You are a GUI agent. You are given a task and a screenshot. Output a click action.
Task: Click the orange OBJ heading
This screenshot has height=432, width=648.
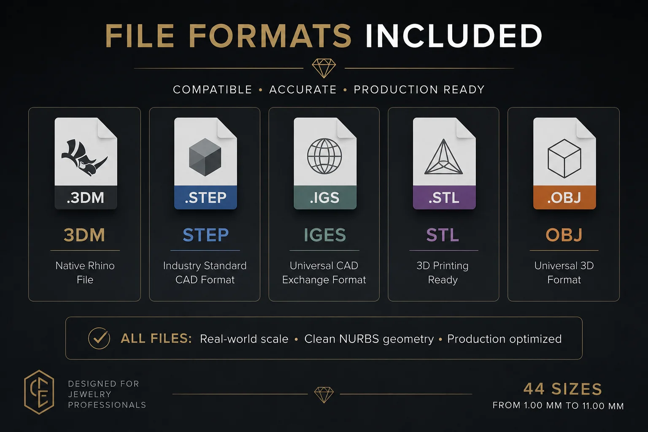pos(564,235)
